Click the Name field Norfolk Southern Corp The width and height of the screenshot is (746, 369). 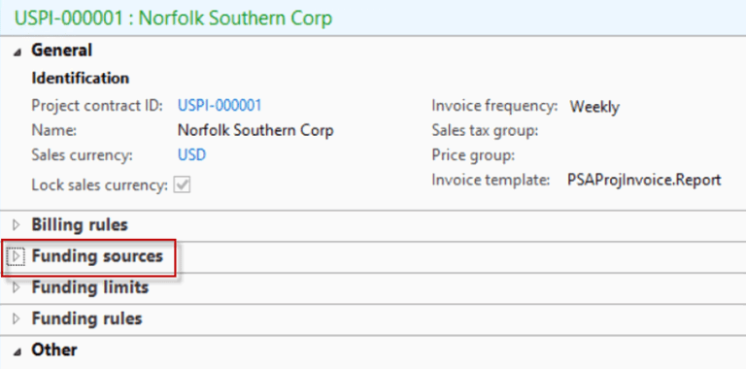255,130
